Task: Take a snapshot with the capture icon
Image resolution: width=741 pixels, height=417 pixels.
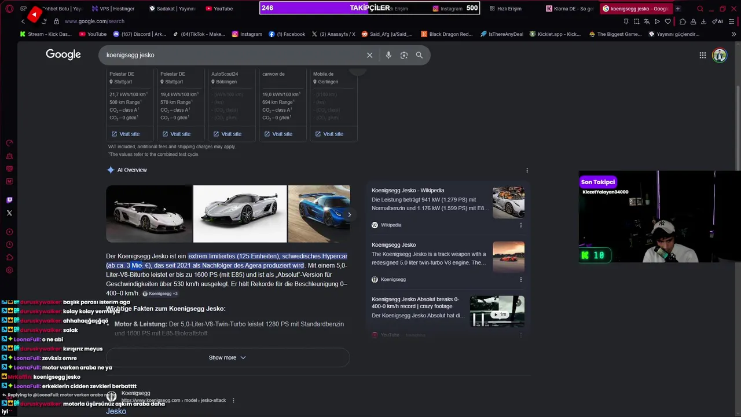Action: pyautogui.click(x=636, y=21)
